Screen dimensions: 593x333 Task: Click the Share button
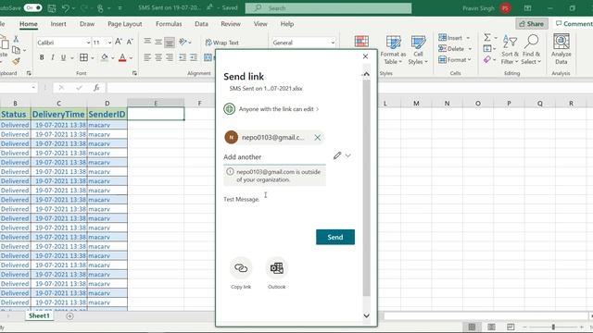coord(531,24)
